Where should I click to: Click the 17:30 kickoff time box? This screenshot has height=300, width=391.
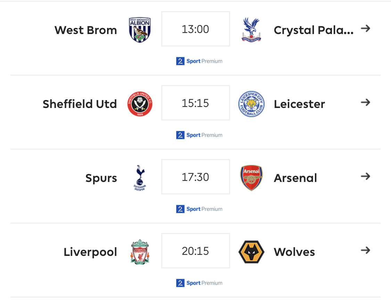coord(195,177)
